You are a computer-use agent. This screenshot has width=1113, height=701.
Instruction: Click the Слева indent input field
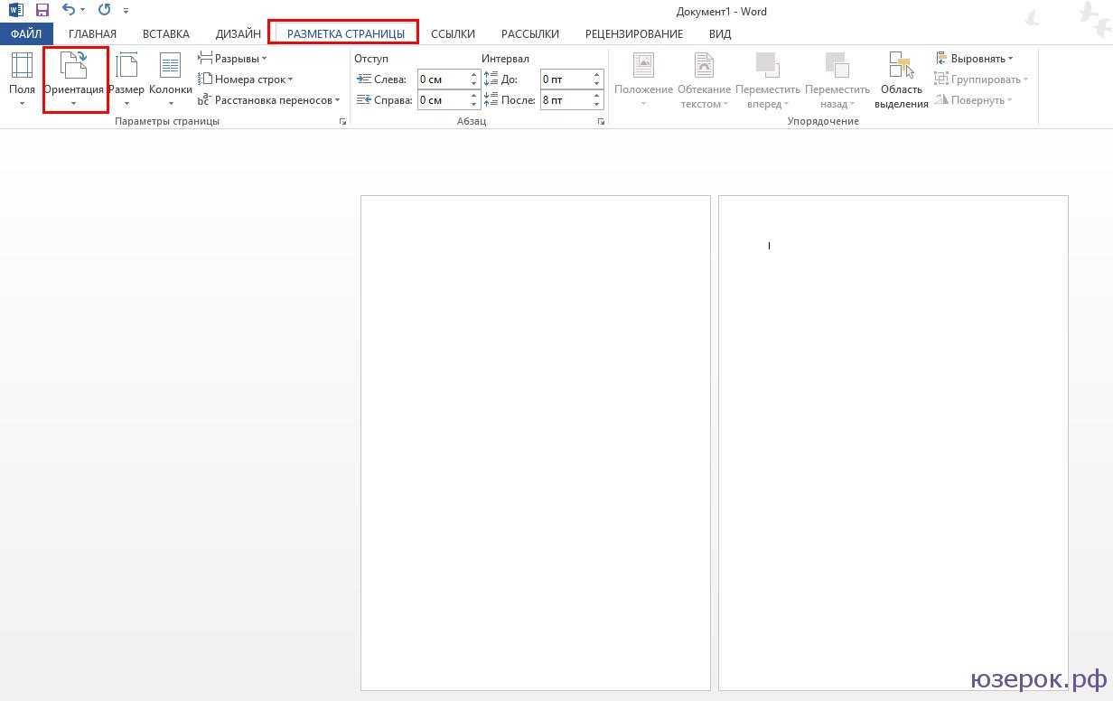coord(443,79)
